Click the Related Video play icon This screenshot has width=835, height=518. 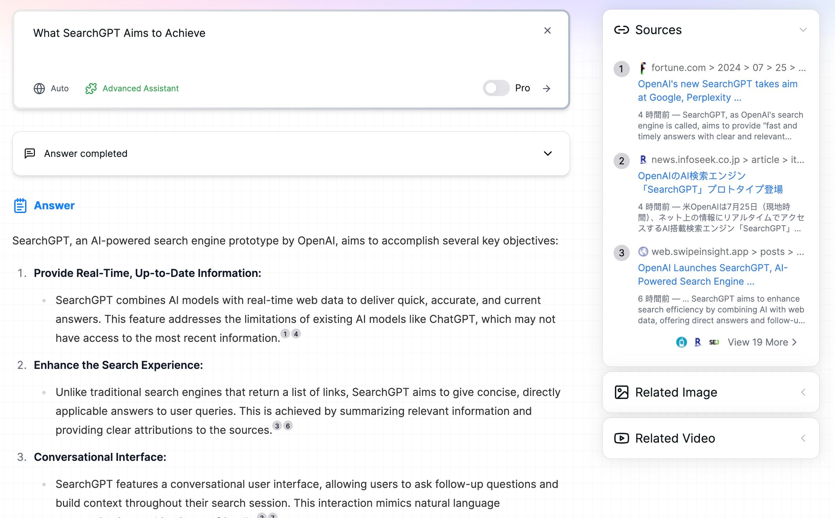click(x=621, y=438)
